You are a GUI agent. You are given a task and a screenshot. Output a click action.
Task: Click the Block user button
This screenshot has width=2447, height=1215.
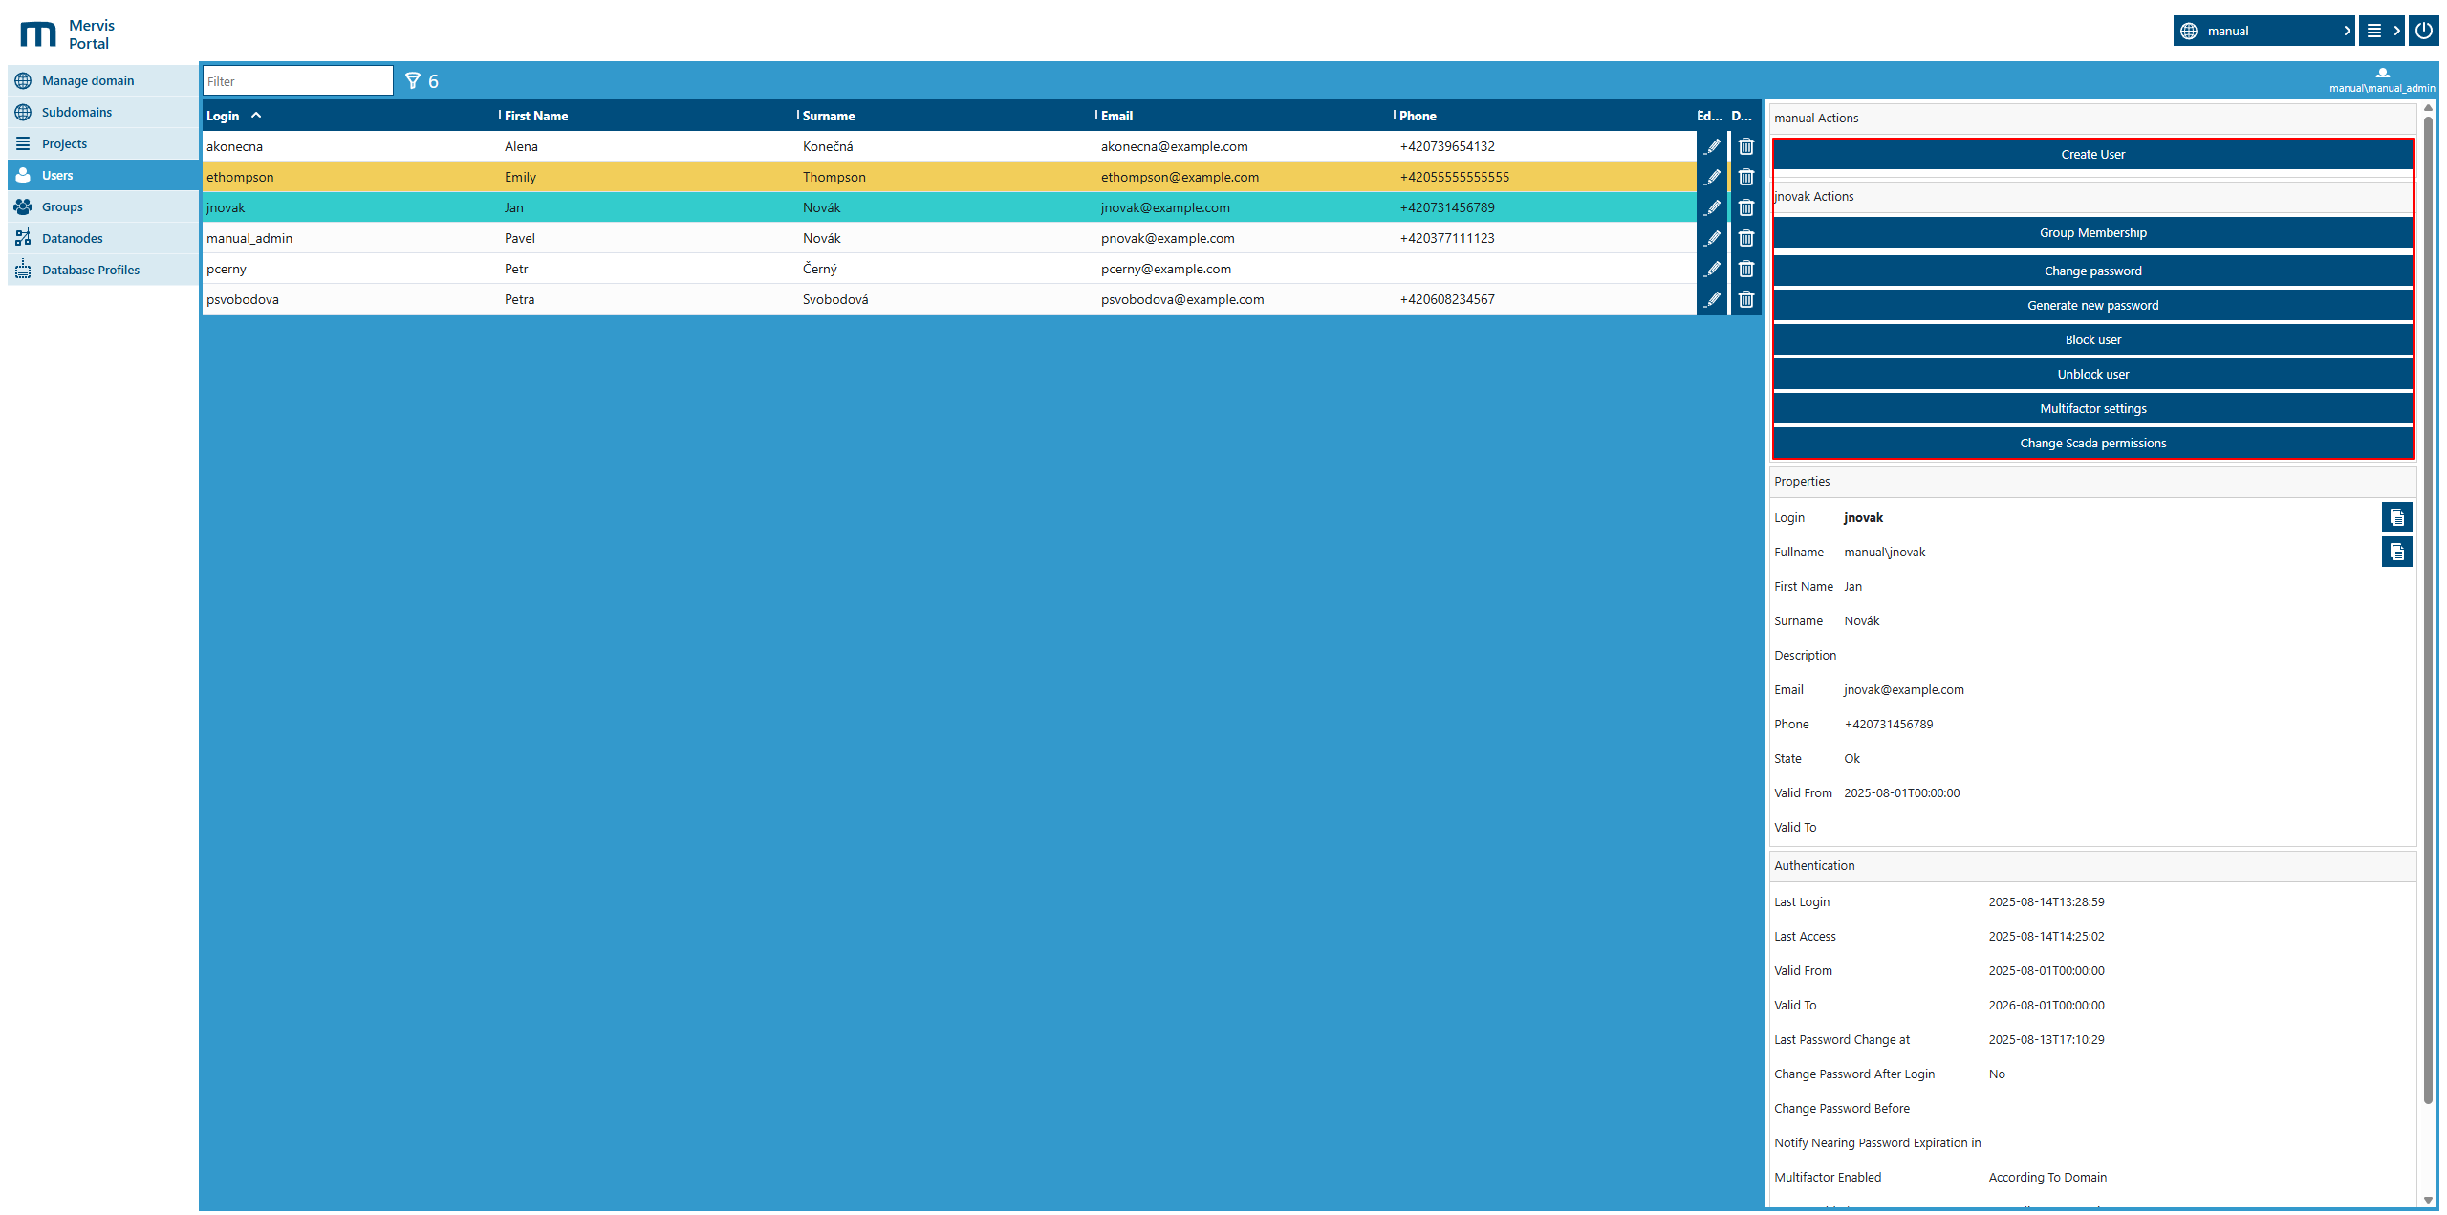pyautogui.click(x=2092, y=339)
